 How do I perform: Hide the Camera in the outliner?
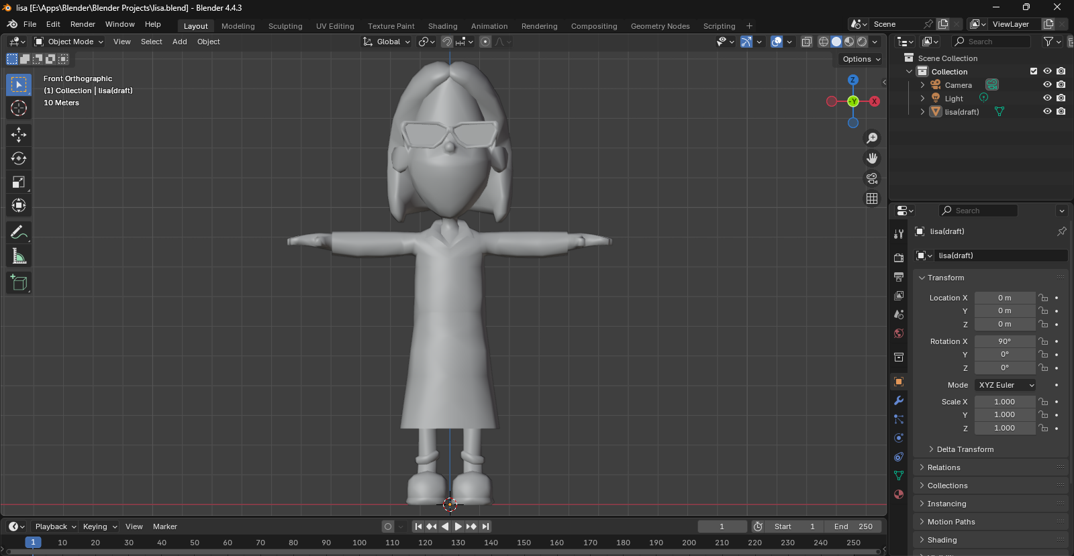point(1047,85)
